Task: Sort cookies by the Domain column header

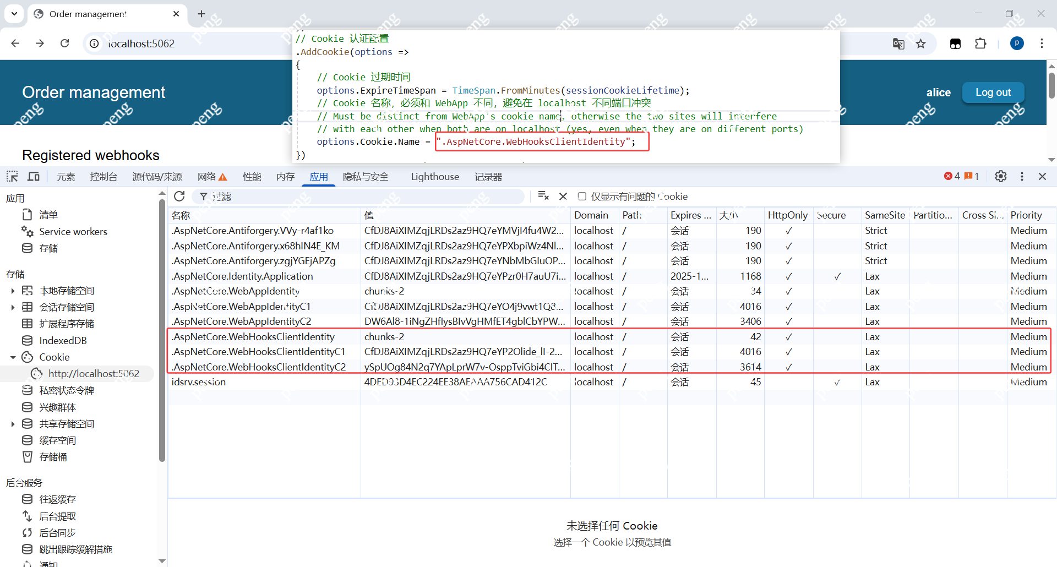Action: 595,215
